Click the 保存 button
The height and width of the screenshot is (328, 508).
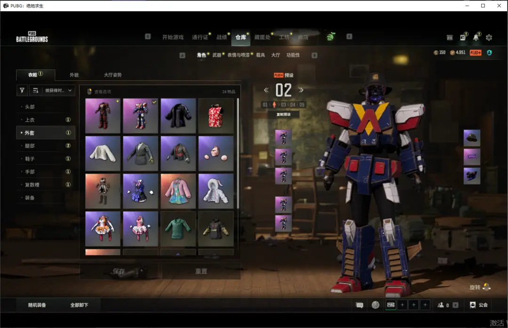tap(119, 271)
